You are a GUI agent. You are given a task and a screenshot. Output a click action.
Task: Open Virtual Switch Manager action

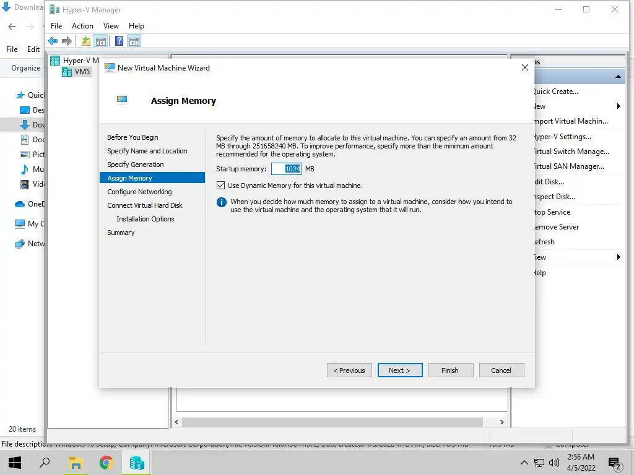click(571, 152)
